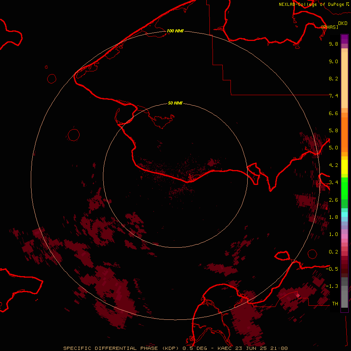
Task: Click the DKD label above the color scale
Action: pyautogui.click(x=342, y=23)
